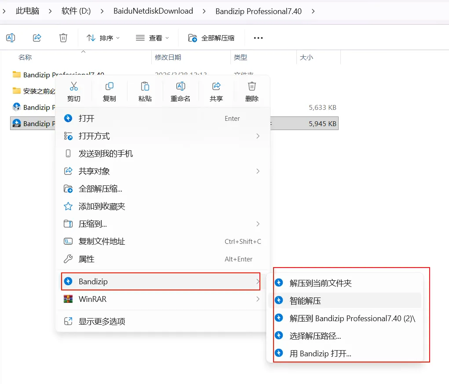Screen dimensions: 449x384
Task: Open the WinRAR context menu entry
Action: 163,299
